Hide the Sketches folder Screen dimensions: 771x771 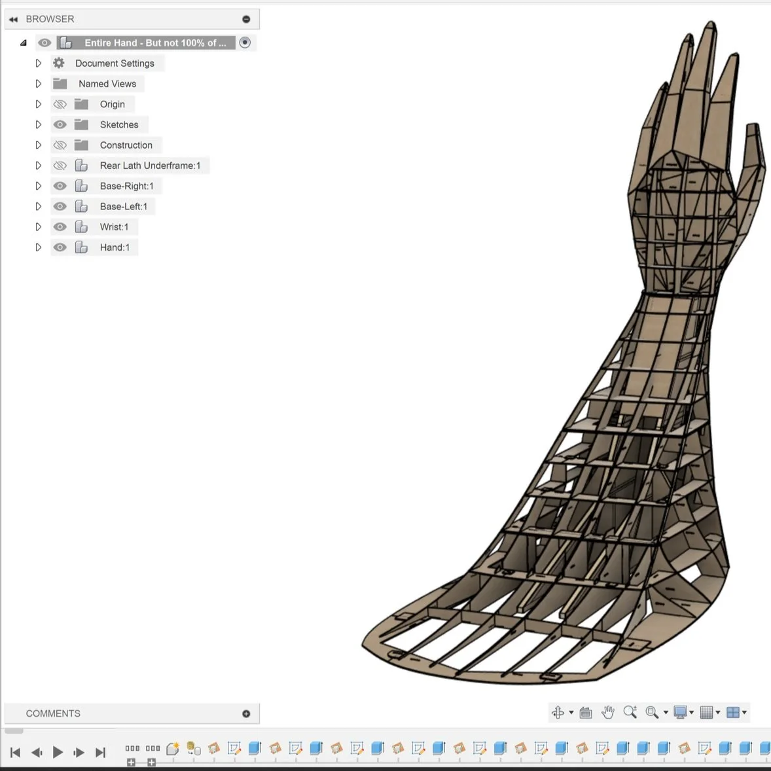tap(60, 124)
